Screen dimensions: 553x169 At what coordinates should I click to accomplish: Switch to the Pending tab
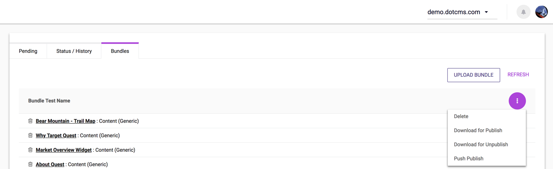pyautogui.click(x=28, y=51)
